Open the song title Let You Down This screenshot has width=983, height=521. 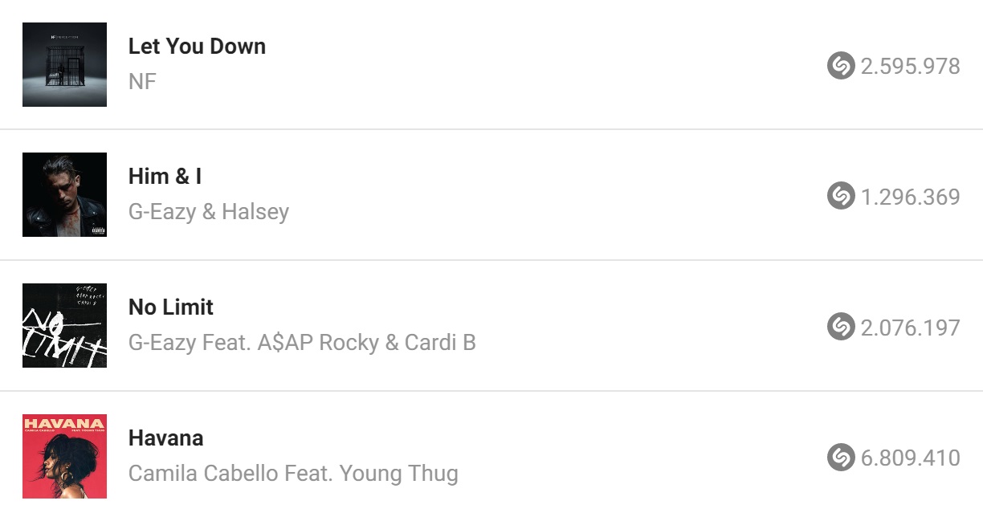[197, 47]
